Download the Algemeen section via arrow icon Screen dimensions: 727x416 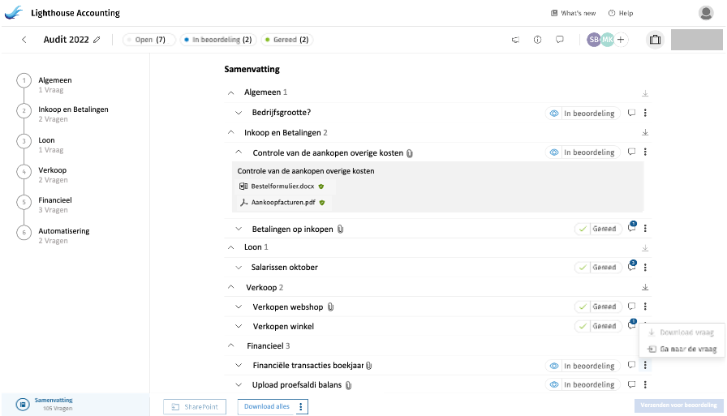point(645,93)
